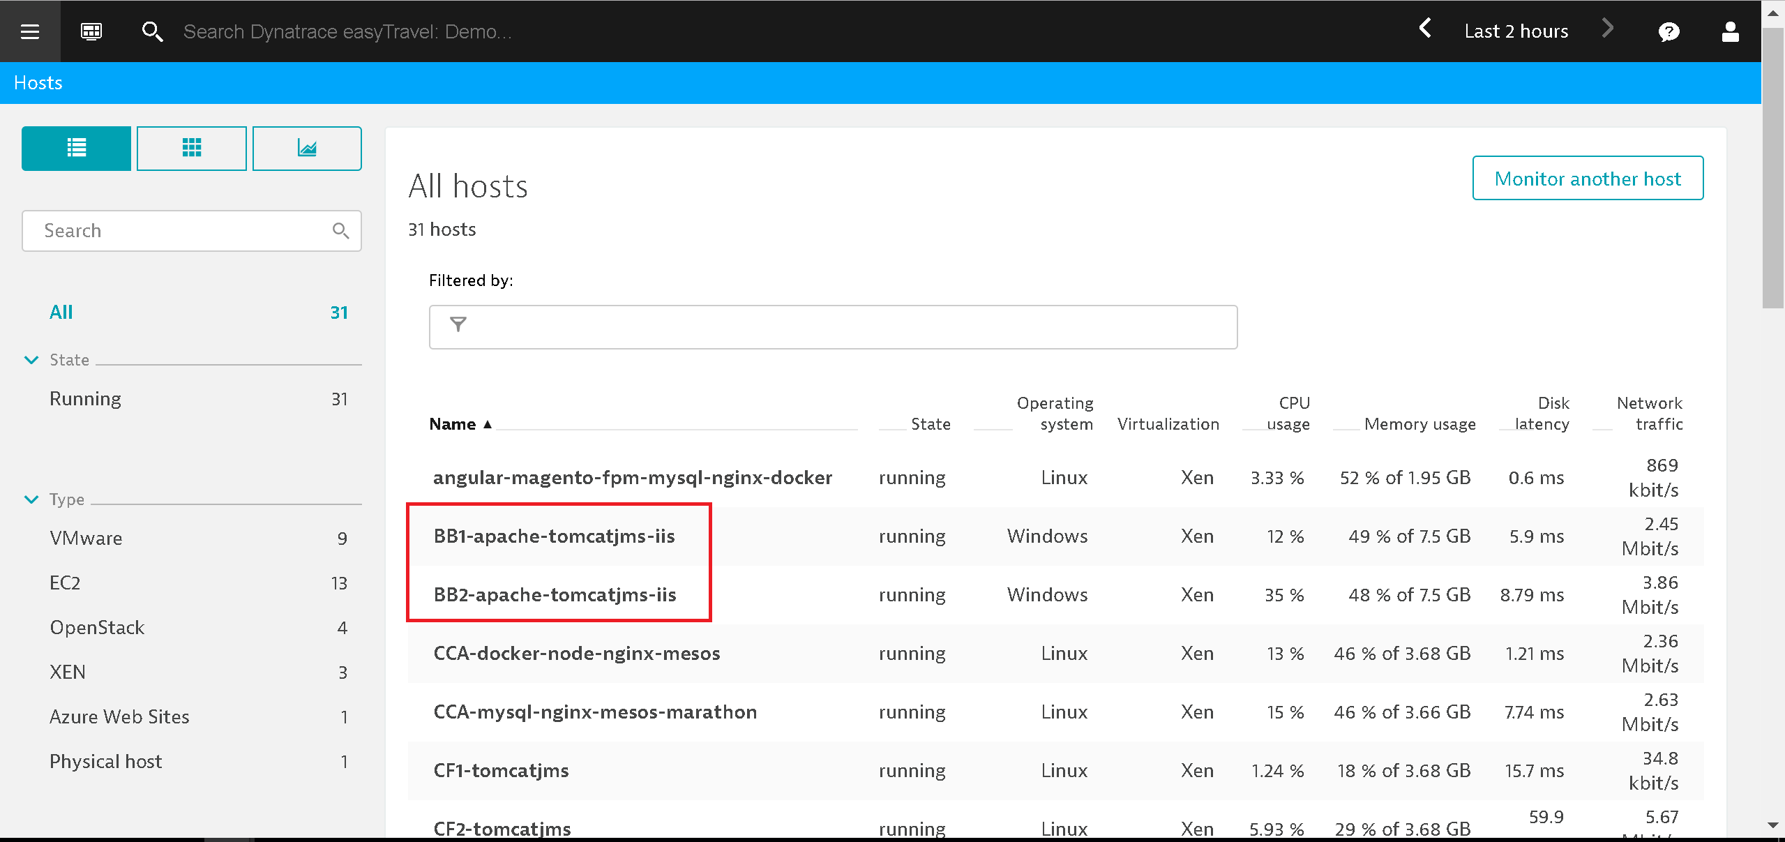Collapse the State filter section
The image size is (1785, 842).
click(31, 360)
